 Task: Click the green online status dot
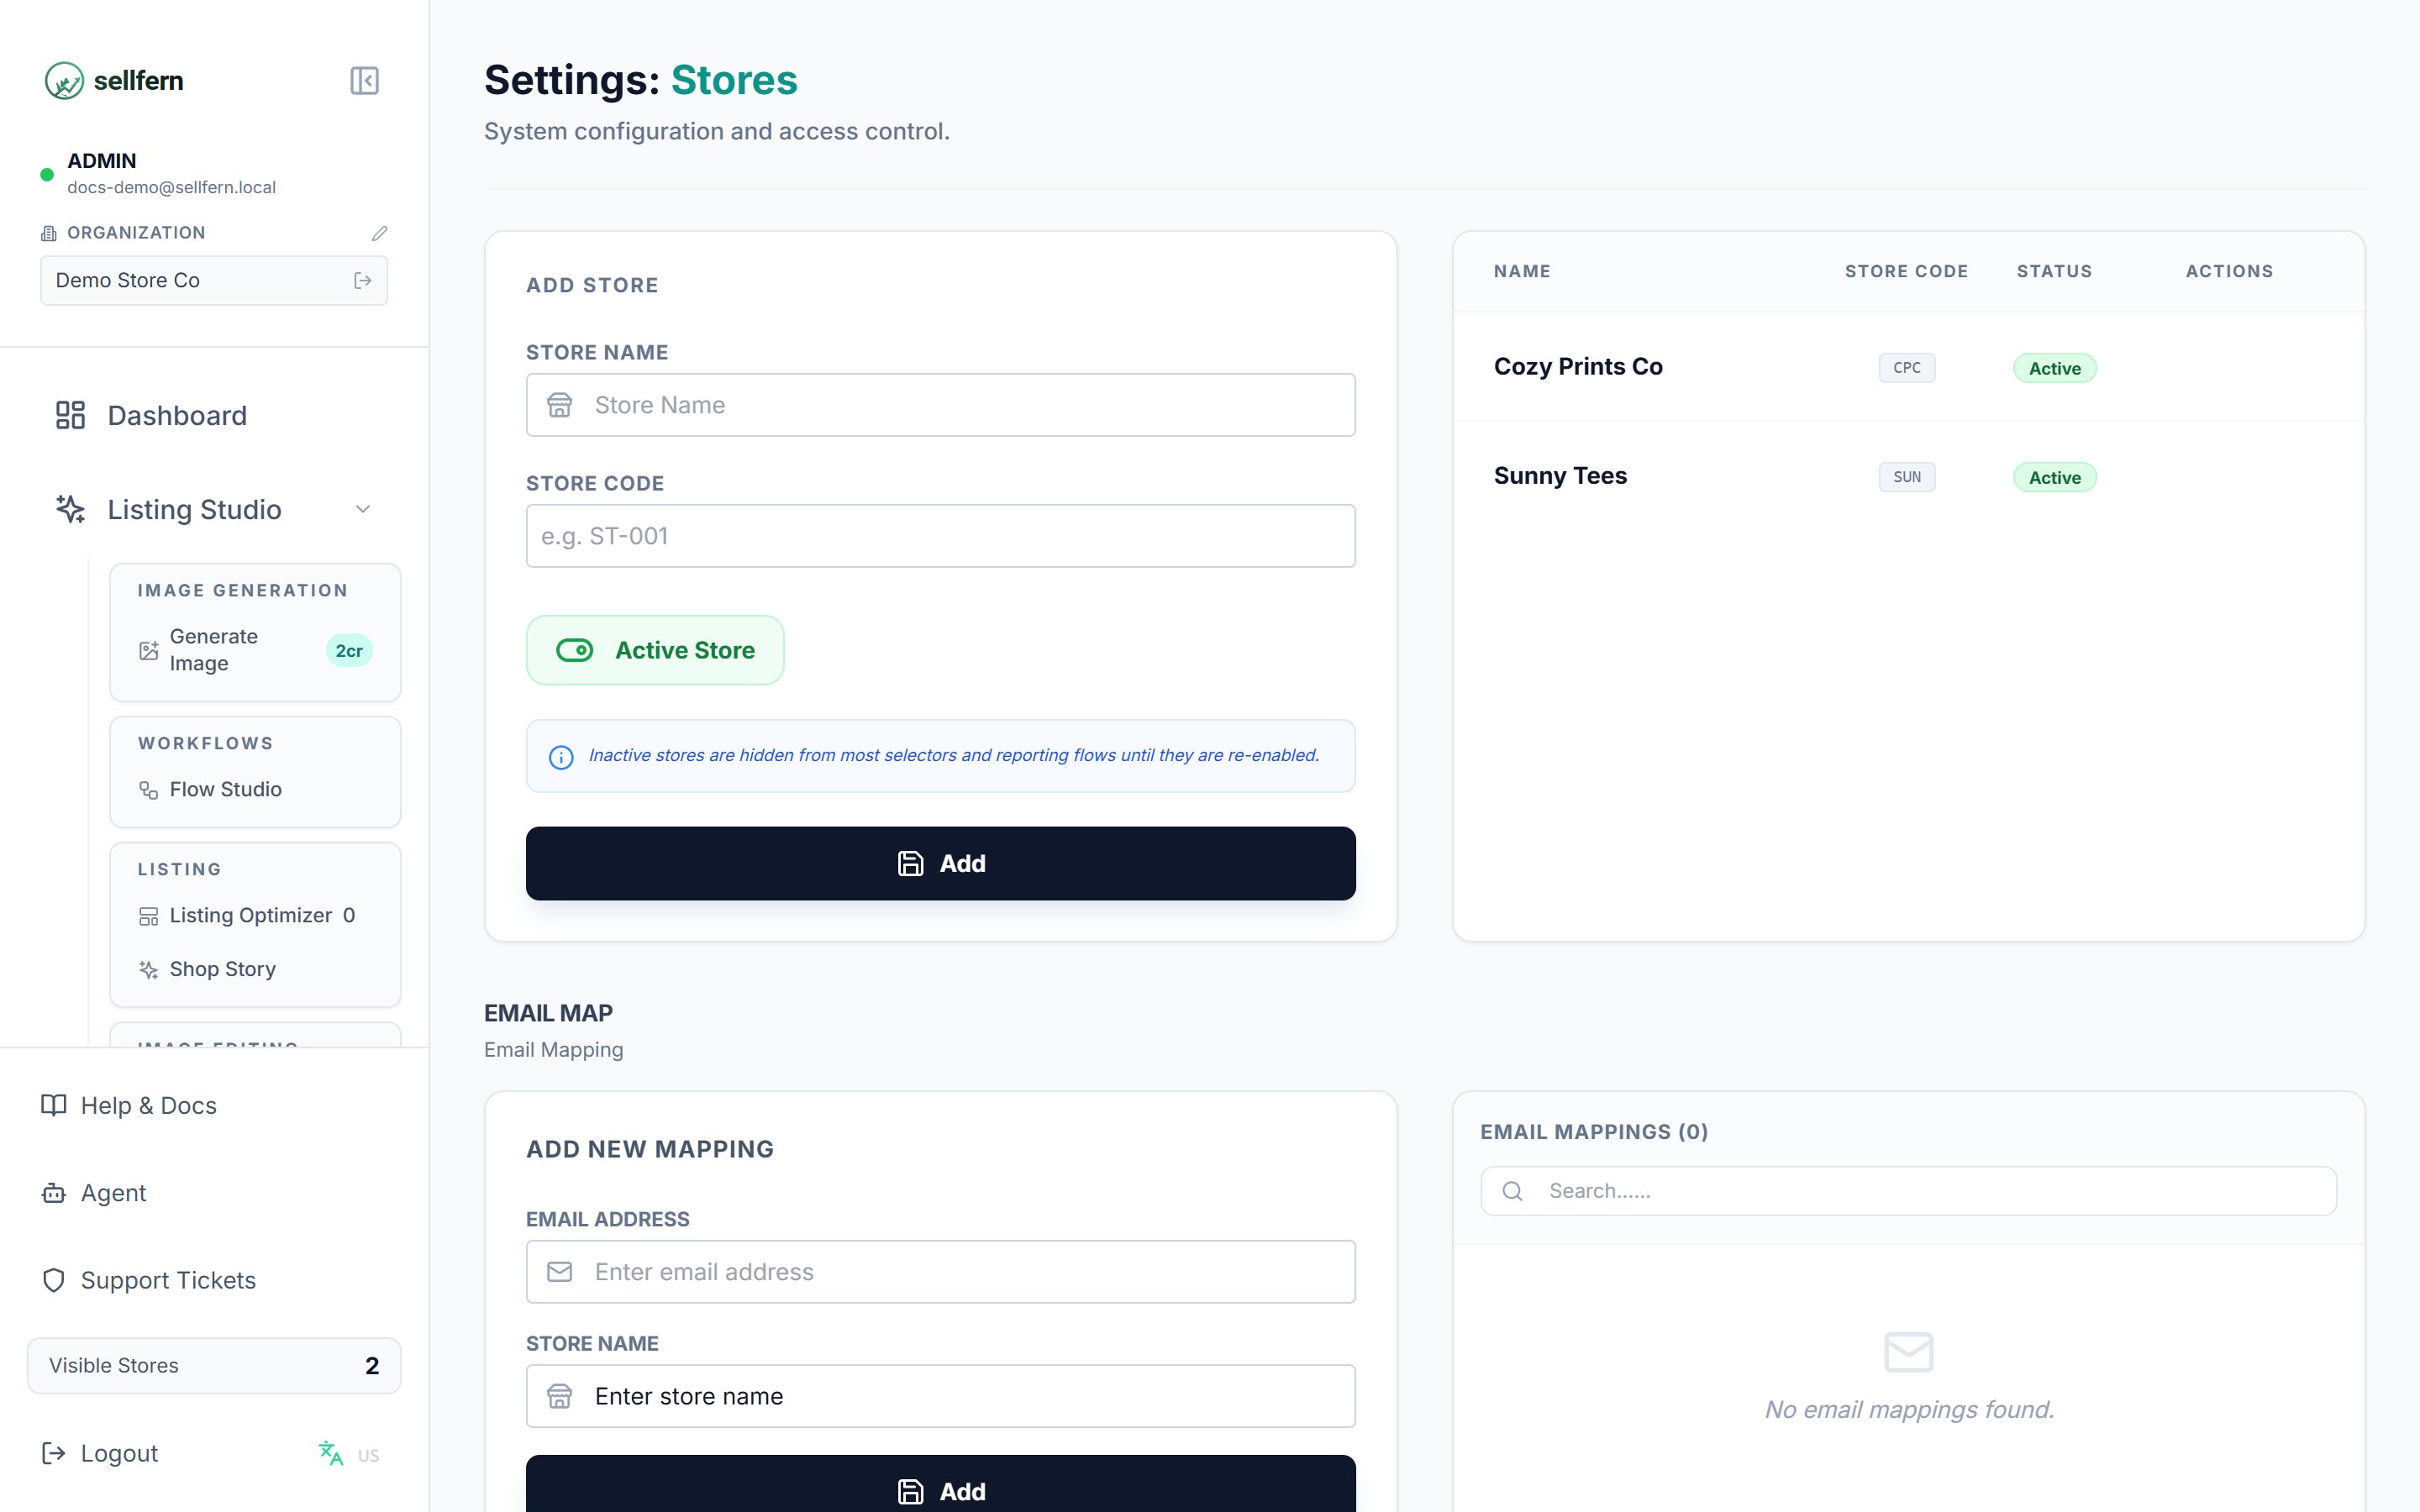pos(47,175)
